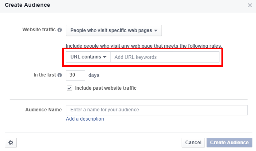This screenshot has width=256, height=151.
Task: Open the People who visit specific web pages dropdown
Action: tap(114, 30)
